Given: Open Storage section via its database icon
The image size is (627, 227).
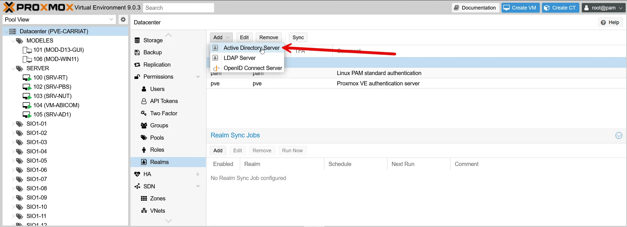Looking at the screenshot, I should (137, 40).
